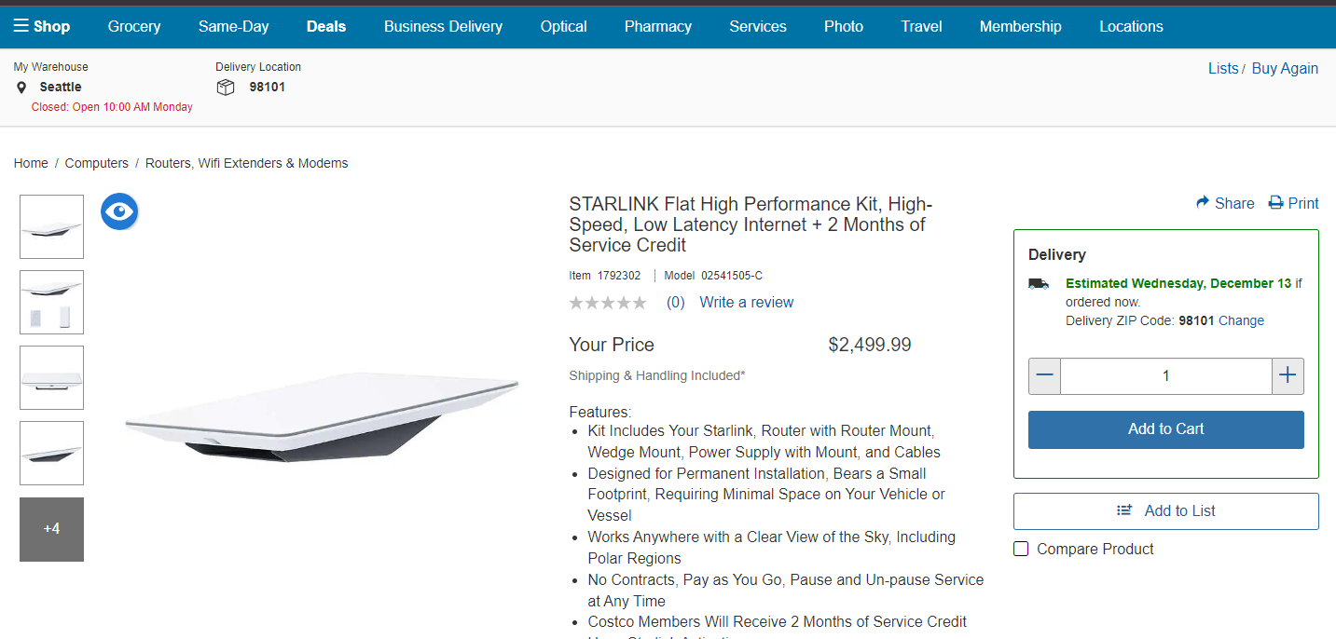
Task: Change the delivery ZIP code
Action: [x=1241, y=320]
